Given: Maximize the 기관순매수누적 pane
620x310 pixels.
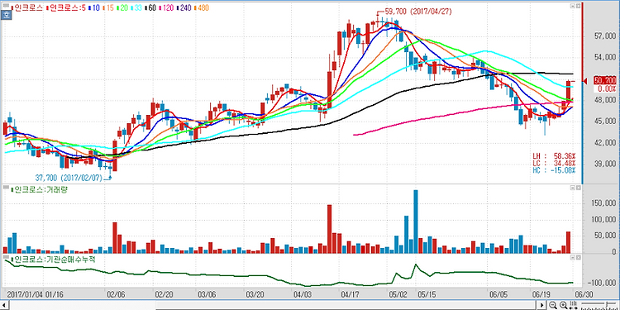Looking at the screenshot, I should 578,257.
